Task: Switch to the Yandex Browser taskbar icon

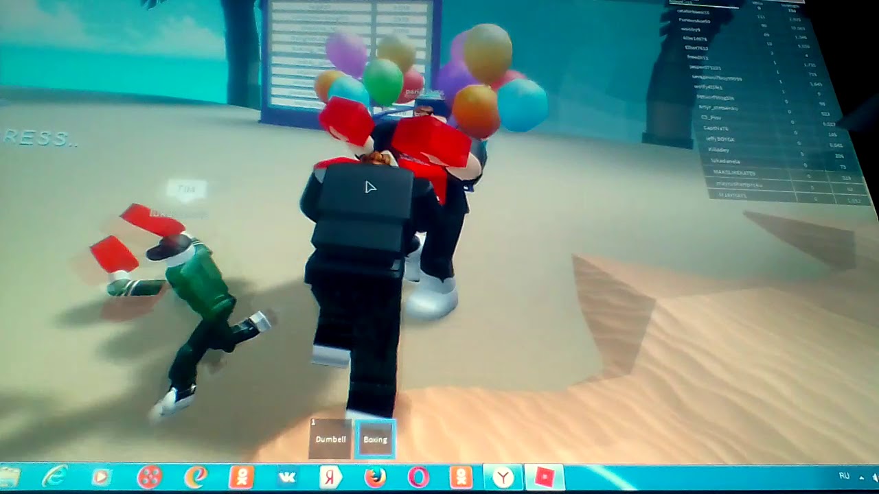Action: pyautogui.click(x=503, y=477)
